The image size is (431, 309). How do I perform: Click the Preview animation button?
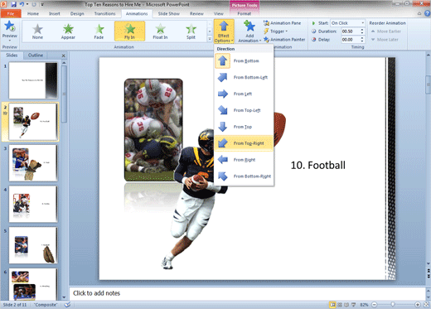pos(10,31)
